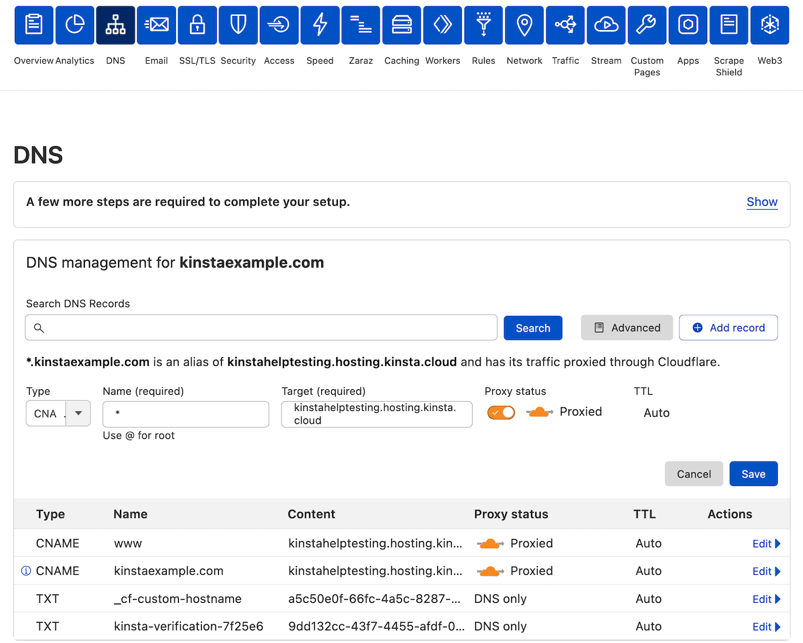Open the Email routing icon
Viewport: 803px width, 643px height.
pos(156,25)
